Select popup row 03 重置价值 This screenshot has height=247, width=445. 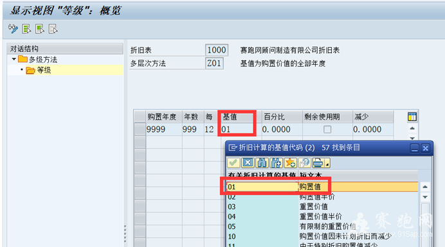pyautogui.click(x=322, y=207)
